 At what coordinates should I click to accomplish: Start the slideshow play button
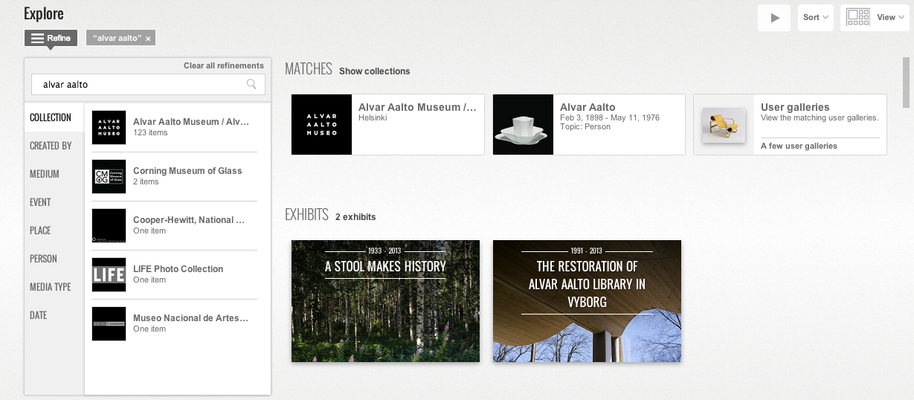tap(774, 17)
